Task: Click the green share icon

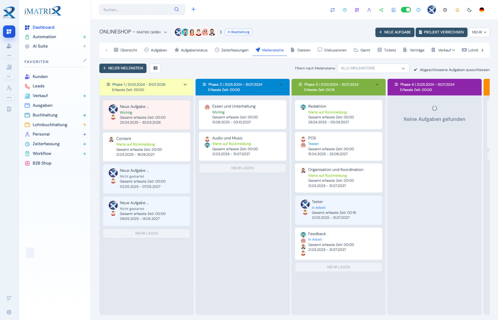Action: (381, 10)
